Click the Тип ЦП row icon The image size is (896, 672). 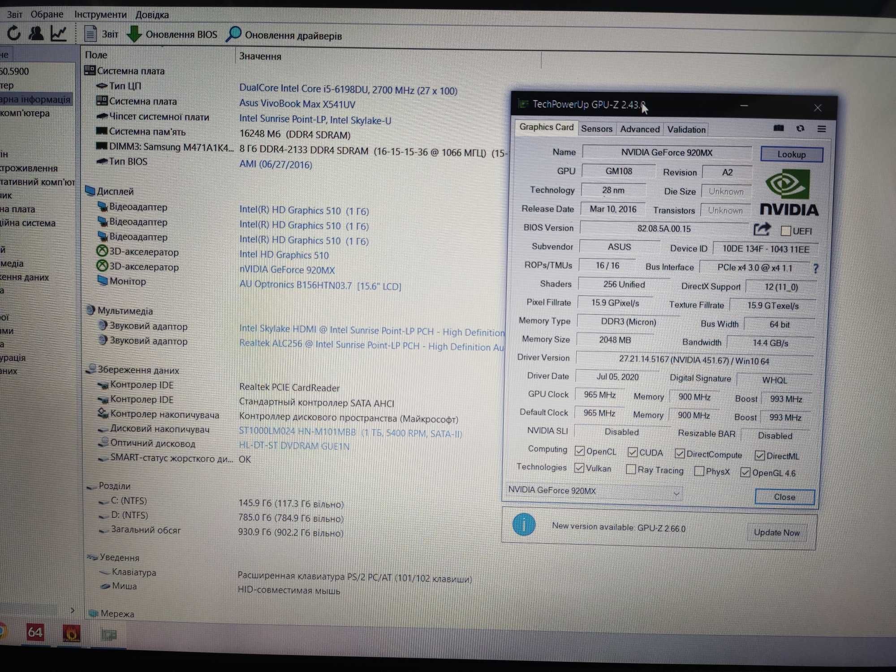[x=102, y=86]
